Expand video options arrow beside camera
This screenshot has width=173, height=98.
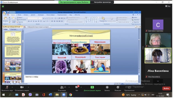coord(28,87)
